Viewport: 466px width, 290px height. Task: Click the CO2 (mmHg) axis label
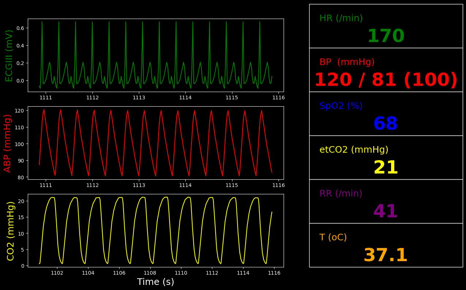pos(11,231)
